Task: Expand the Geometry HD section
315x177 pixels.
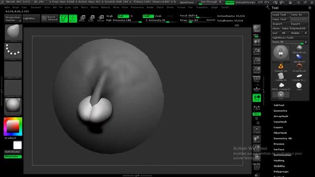Action: 283,139
